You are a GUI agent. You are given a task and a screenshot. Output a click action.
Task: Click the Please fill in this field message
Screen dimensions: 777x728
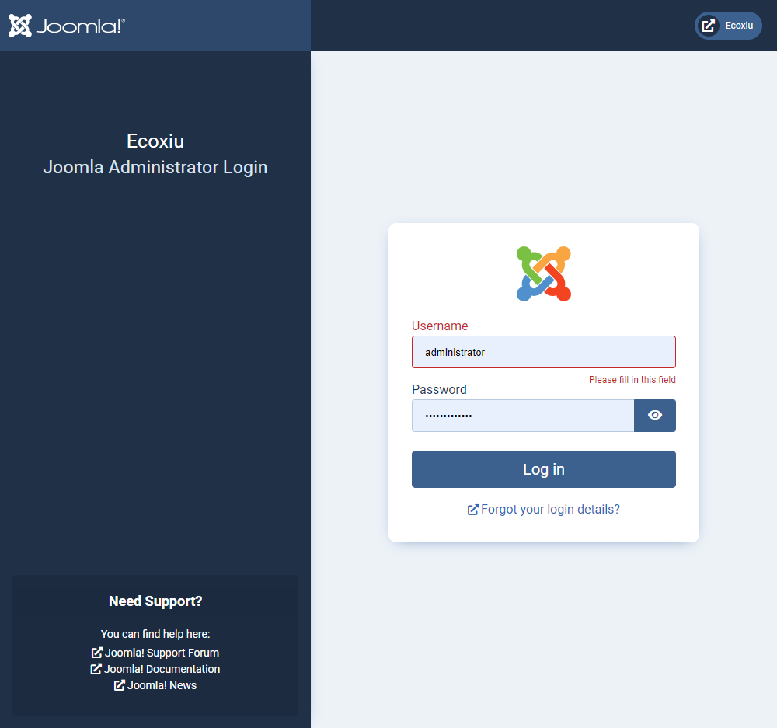[632, 380]
